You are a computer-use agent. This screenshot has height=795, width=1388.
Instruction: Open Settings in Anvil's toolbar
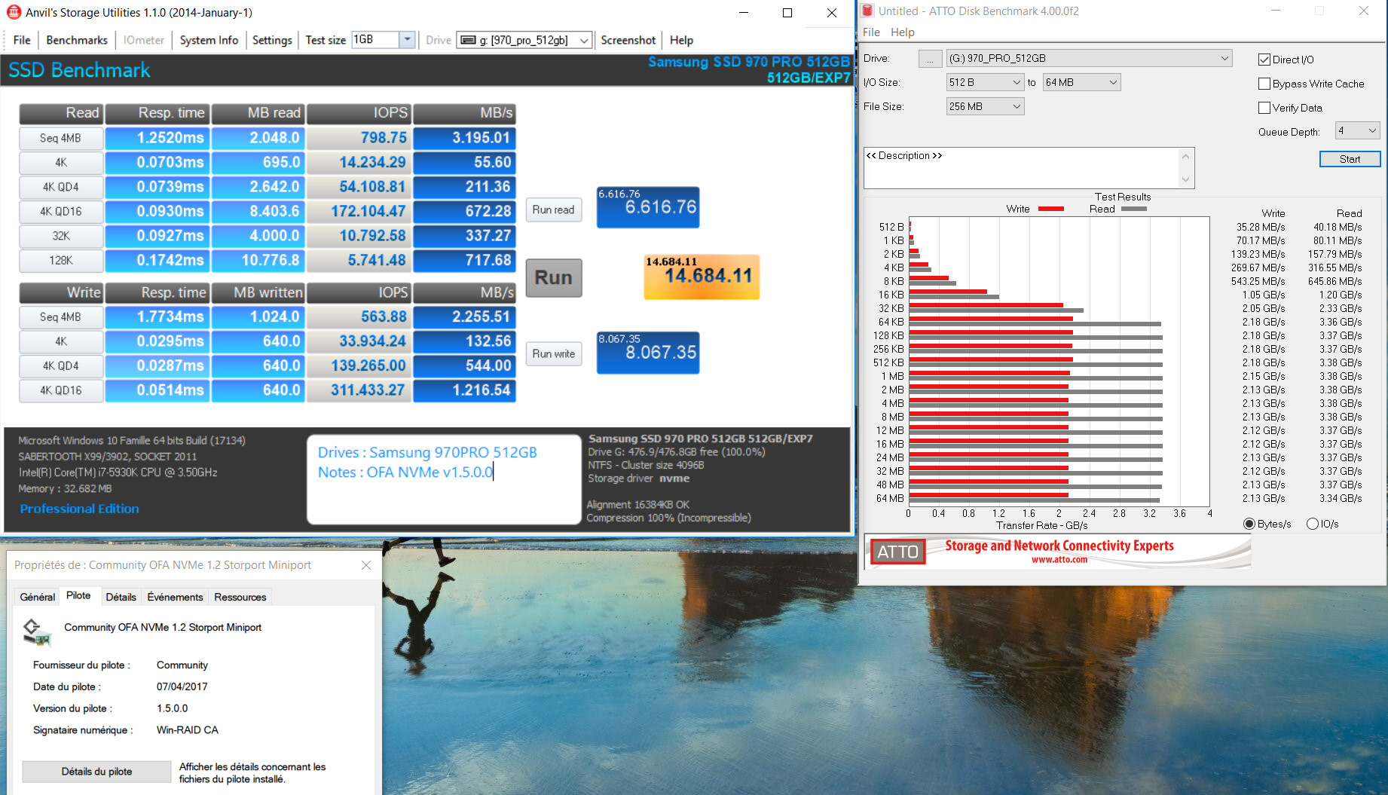(272, 40)
